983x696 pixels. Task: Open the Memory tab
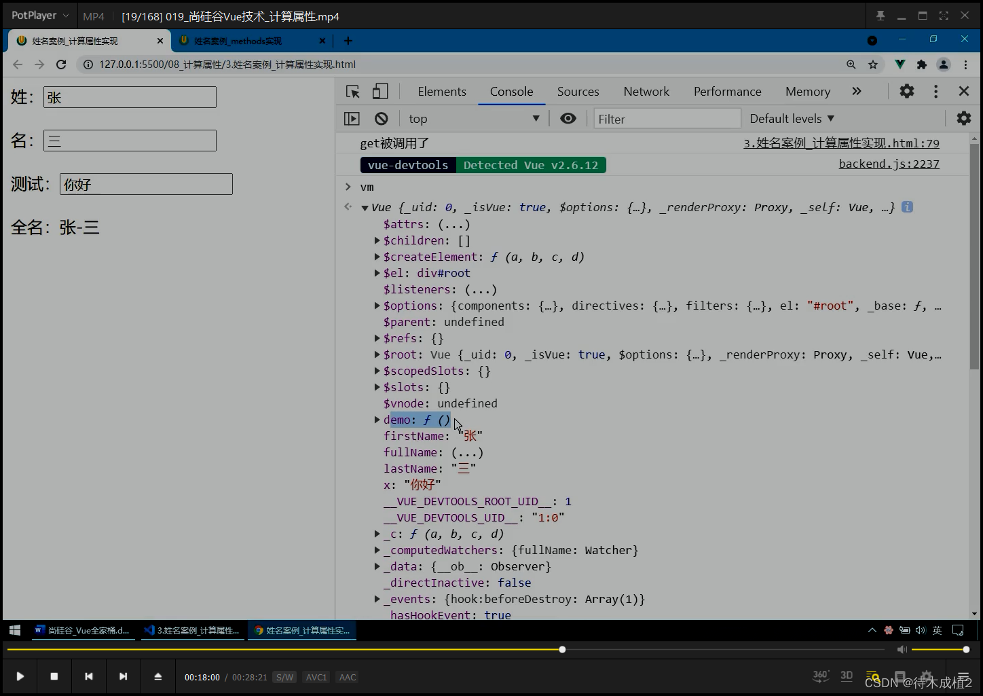click(x=808, y=92)
